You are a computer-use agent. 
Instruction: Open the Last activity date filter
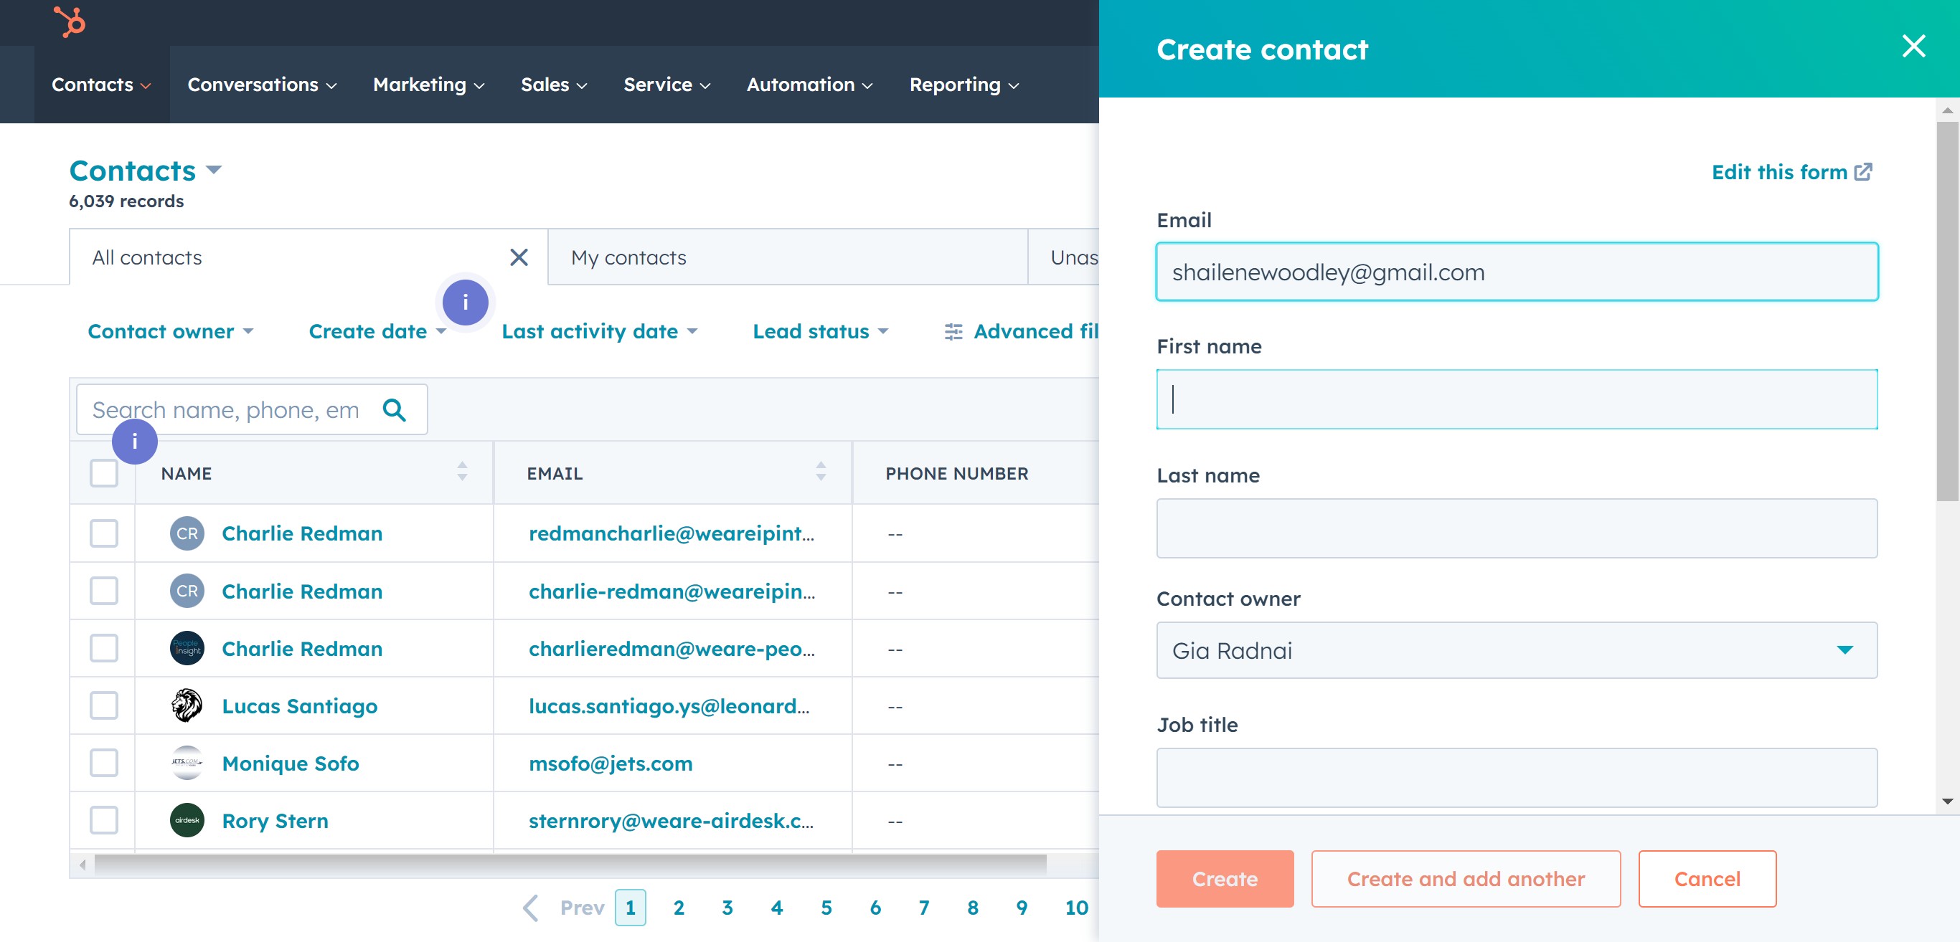point(598,331)
